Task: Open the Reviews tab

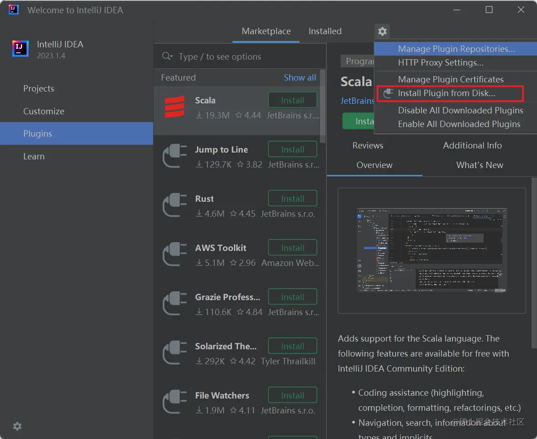Action: click(368, 145)
